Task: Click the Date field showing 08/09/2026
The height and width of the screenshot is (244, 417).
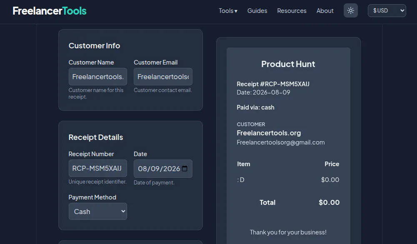Action: click(x=163, y=169)
